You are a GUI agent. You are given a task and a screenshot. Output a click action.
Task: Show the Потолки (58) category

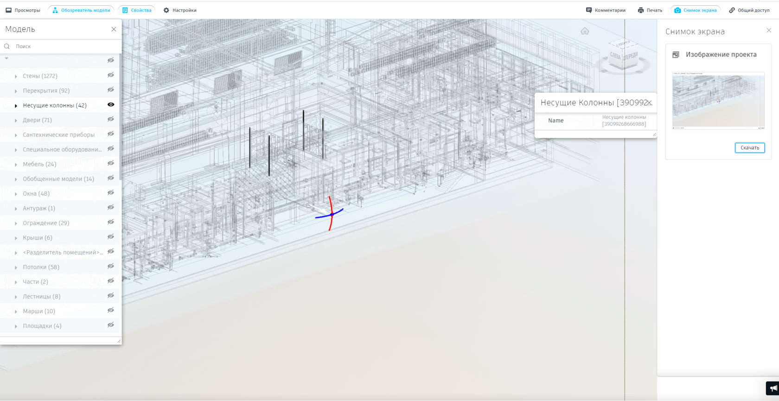(111, 266)
